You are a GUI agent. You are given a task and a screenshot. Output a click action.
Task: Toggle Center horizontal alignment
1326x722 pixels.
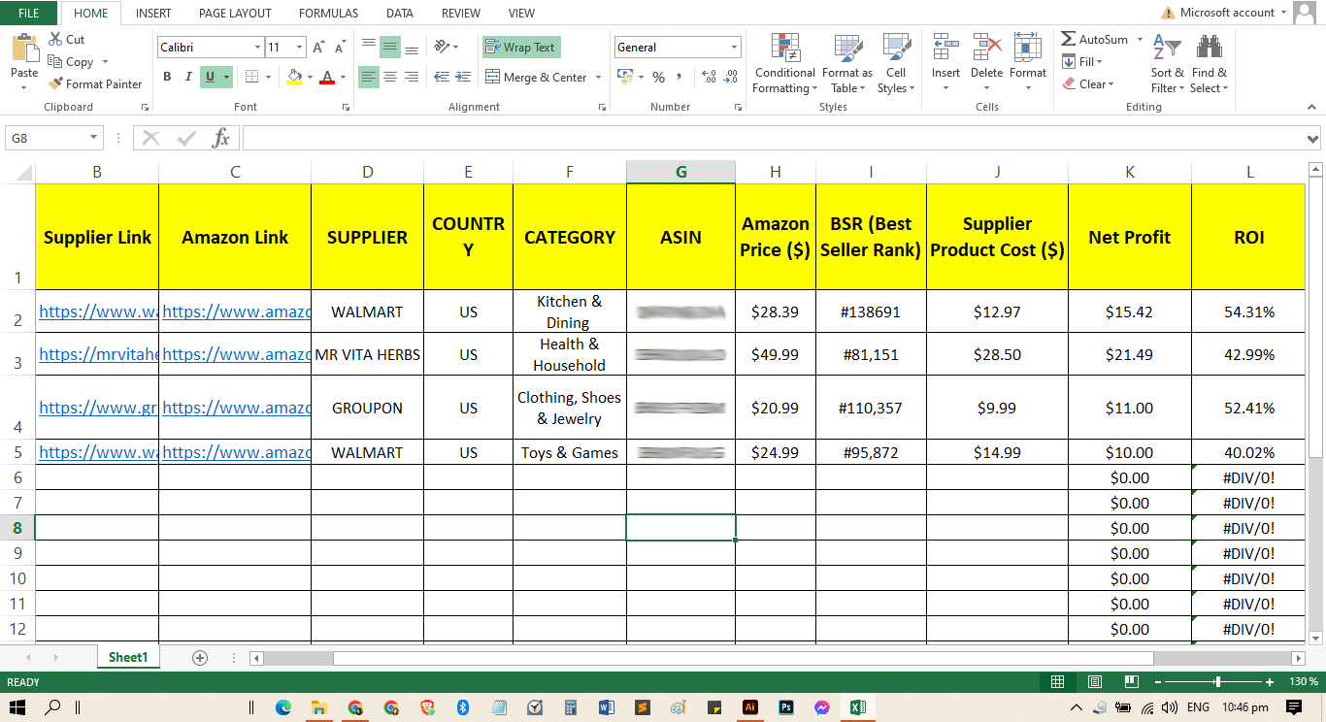tap(390, 77)
